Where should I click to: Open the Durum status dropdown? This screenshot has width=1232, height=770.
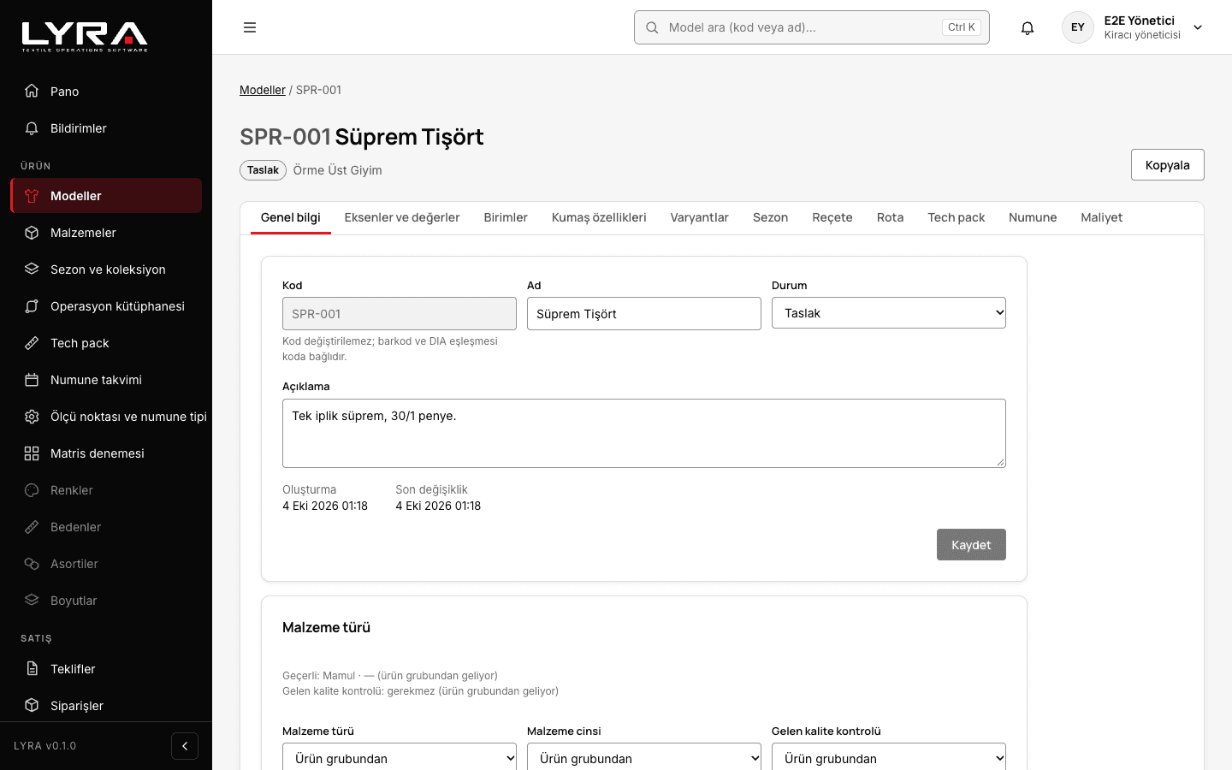pos(889,313)
